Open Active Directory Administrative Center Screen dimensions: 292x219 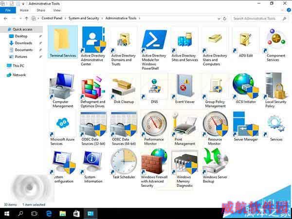pyautogui.click(x=93, y=46)
